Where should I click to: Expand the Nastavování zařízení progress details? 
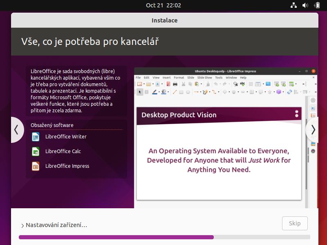[x=22, y=225]
